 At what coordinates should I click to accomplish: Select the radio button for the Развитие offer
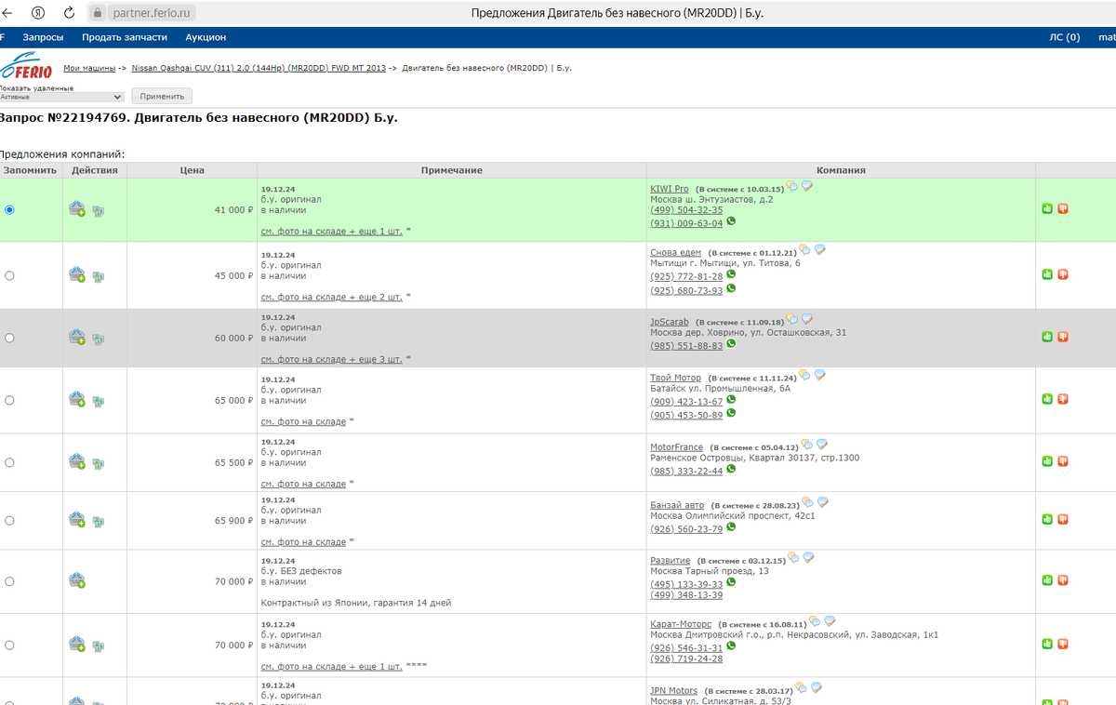pyautogui.click(x=9, y=581)
